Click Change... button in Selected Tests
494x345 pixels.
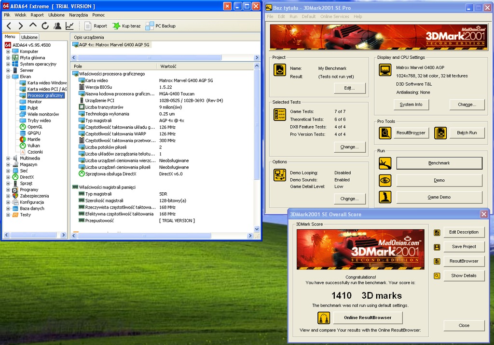coord(349,147)
